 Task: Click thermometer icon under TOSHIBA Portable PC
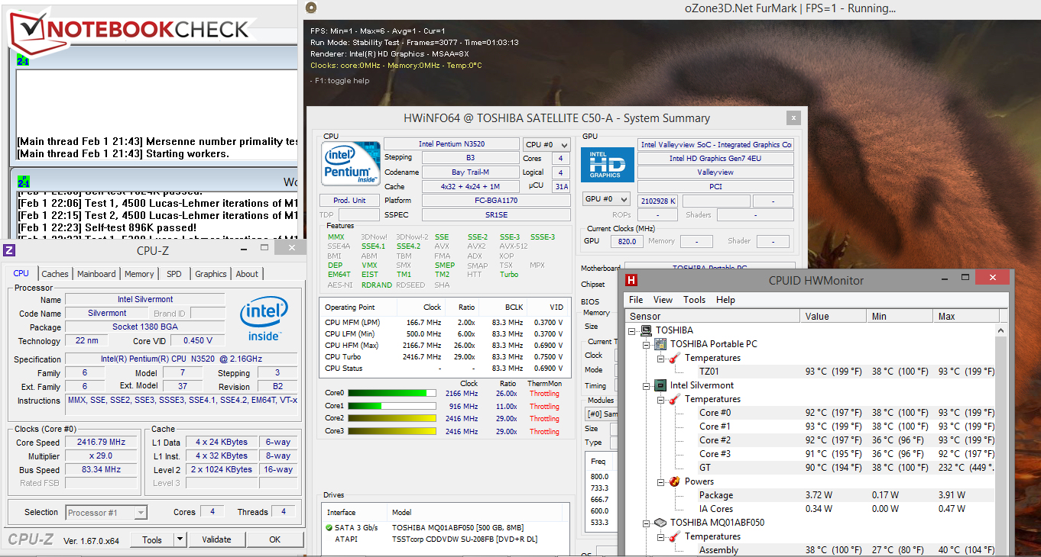coord(675,358)
